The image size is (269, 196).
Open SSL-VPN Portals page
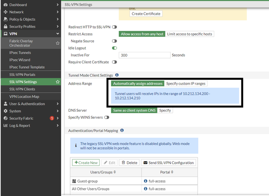click(x=22, y=75)
